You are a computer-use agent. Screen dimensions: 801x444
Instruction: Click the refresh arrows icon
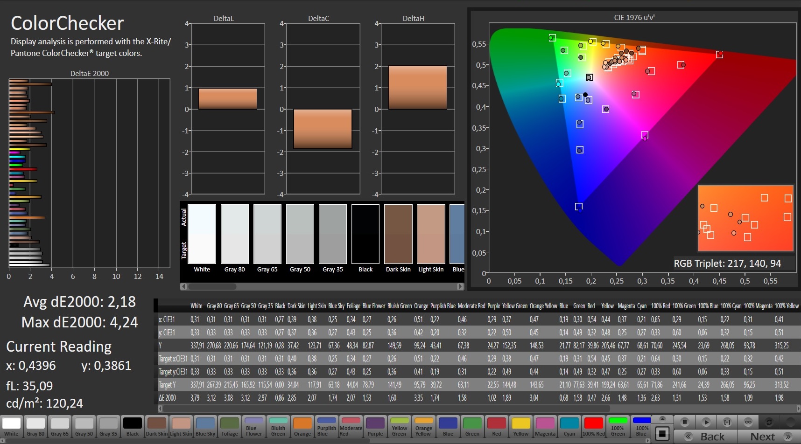coord(769,422)
